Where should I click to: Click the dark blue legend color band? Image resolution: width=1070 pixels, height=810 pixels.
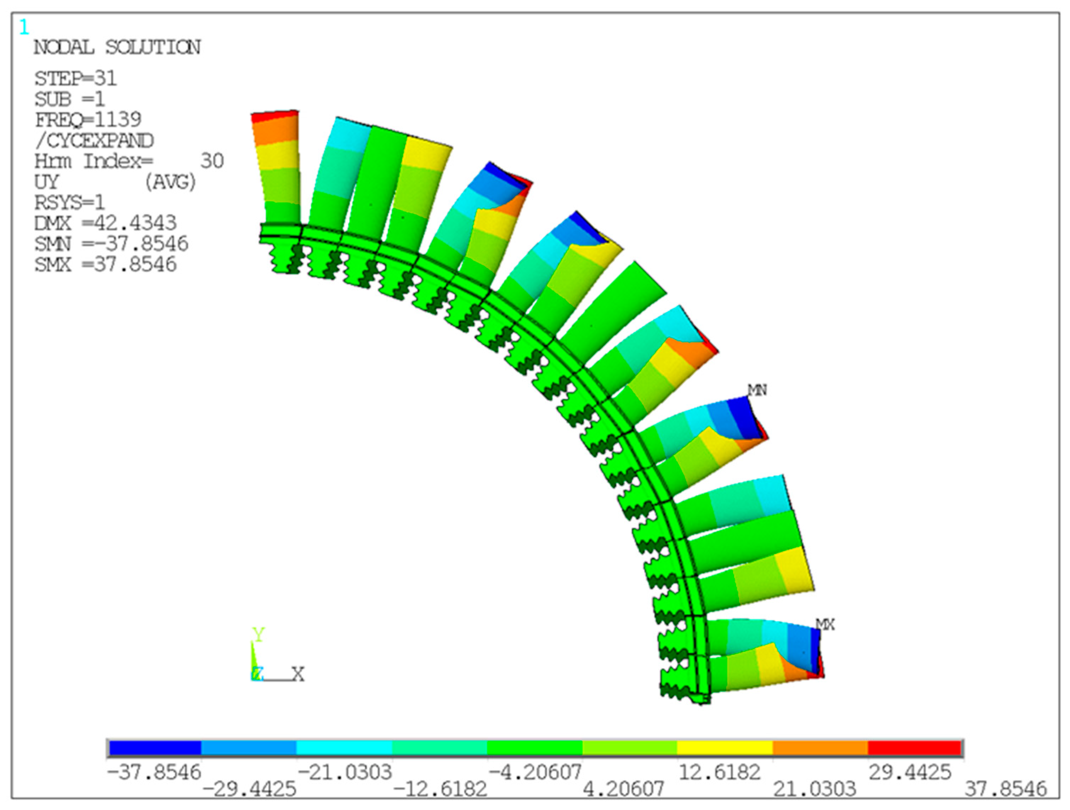click(x=155, y=748)
